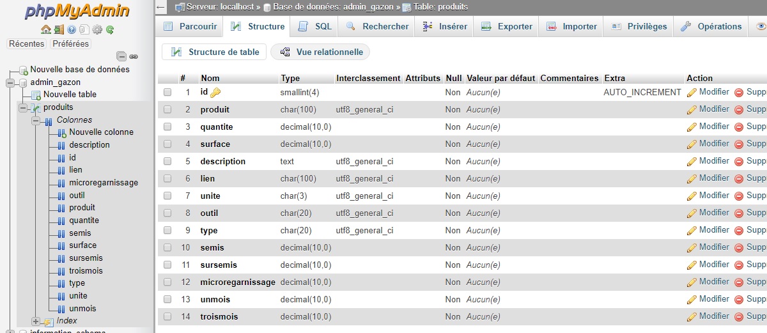Select unmois column in navigation tree
Image resolution: width=767 pixels, height=333 pixels.
(x=82, y=309)
